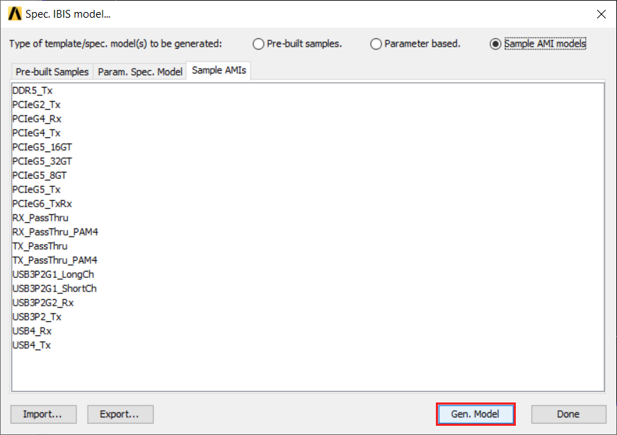Click the Gen. Model button
This screenshot has width=617, height=435.
pos(475,414)
